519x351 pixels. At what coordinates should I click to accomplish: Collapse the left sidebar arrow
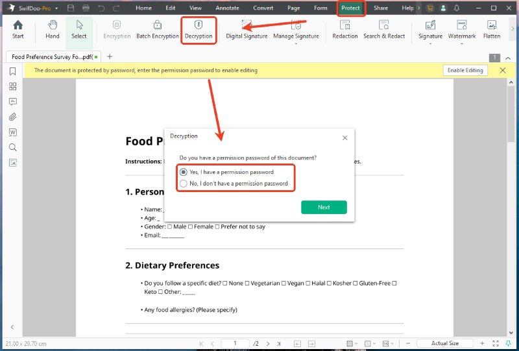pos(12,327)
